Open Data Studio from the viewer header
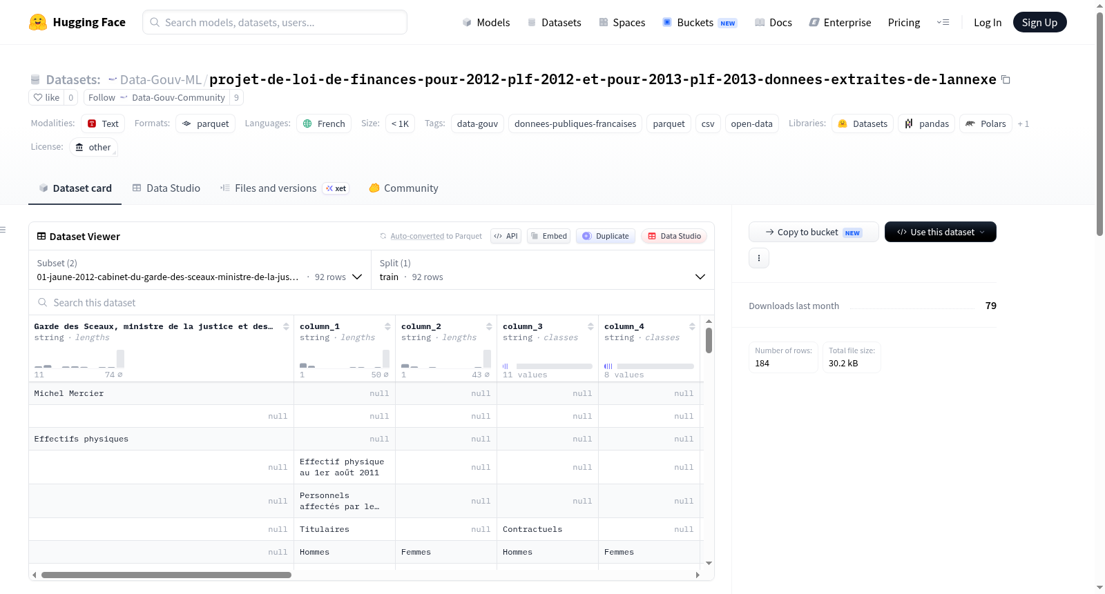The width and height of the screenshot is (1105, 594). 674,236
